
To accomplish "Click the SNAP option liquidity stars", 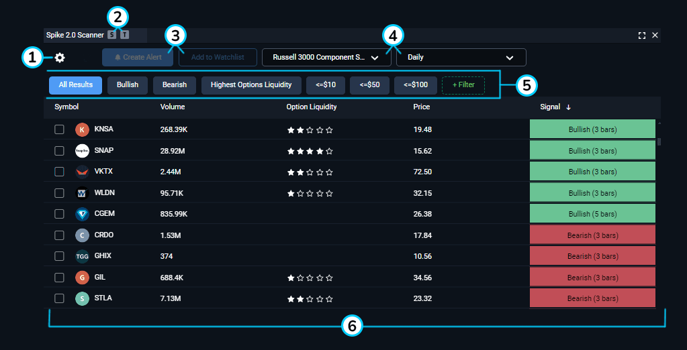I will coord(310,151).
